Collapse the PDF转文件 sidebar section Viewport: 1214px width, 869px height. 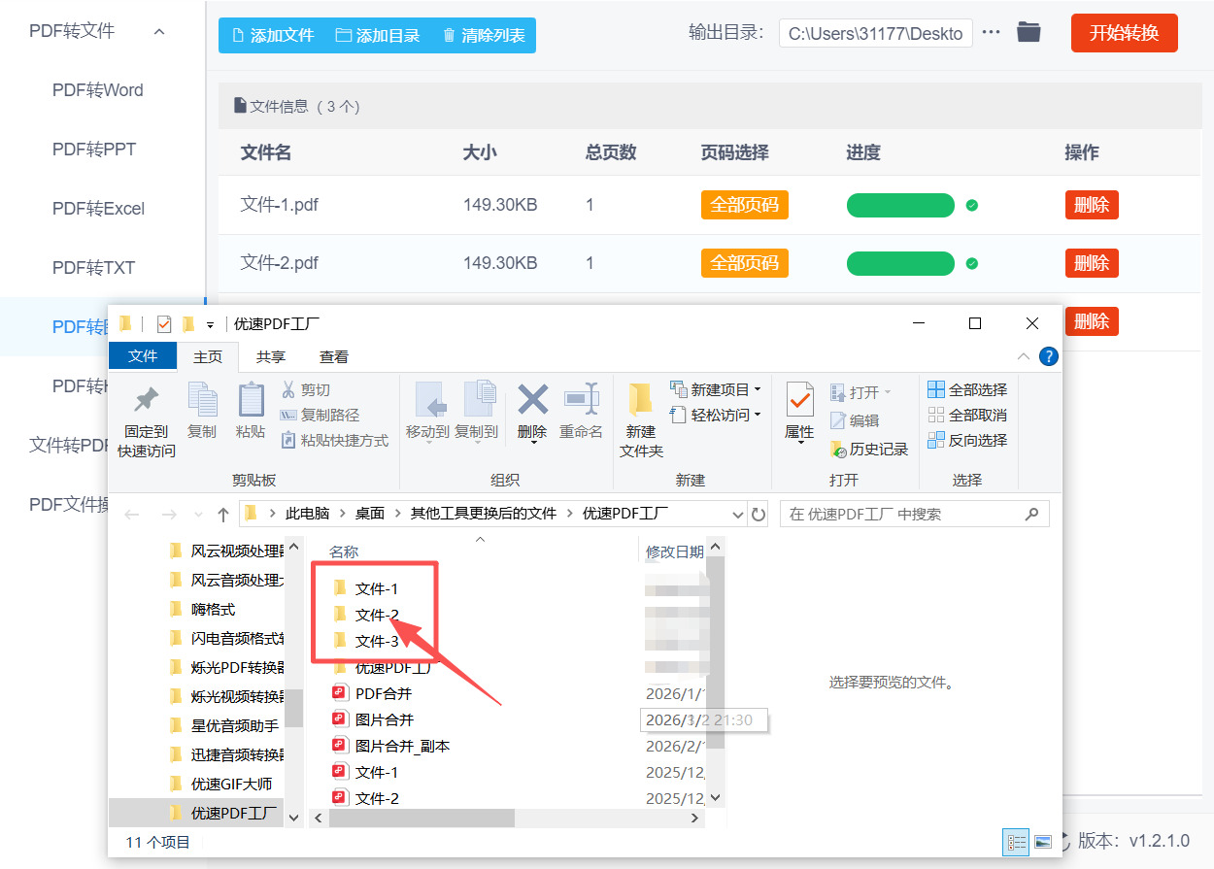coord(157,30)
